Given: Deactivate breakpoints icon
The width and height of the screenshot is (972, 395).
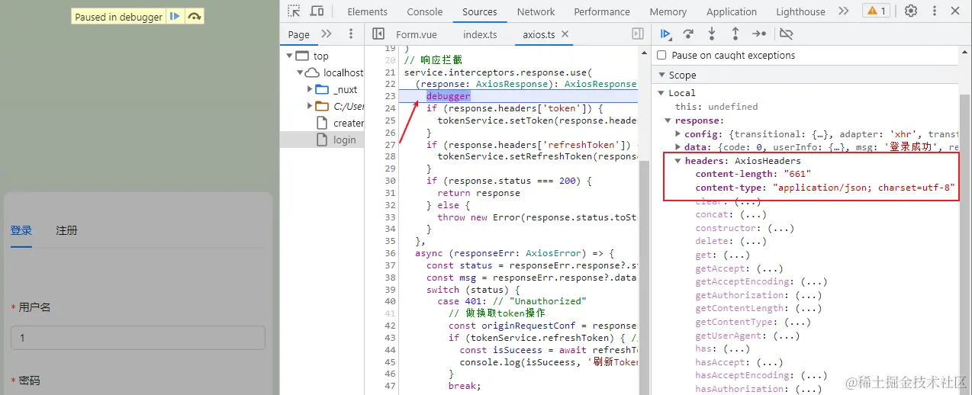Looking at the screenshot, I should 786,34.
